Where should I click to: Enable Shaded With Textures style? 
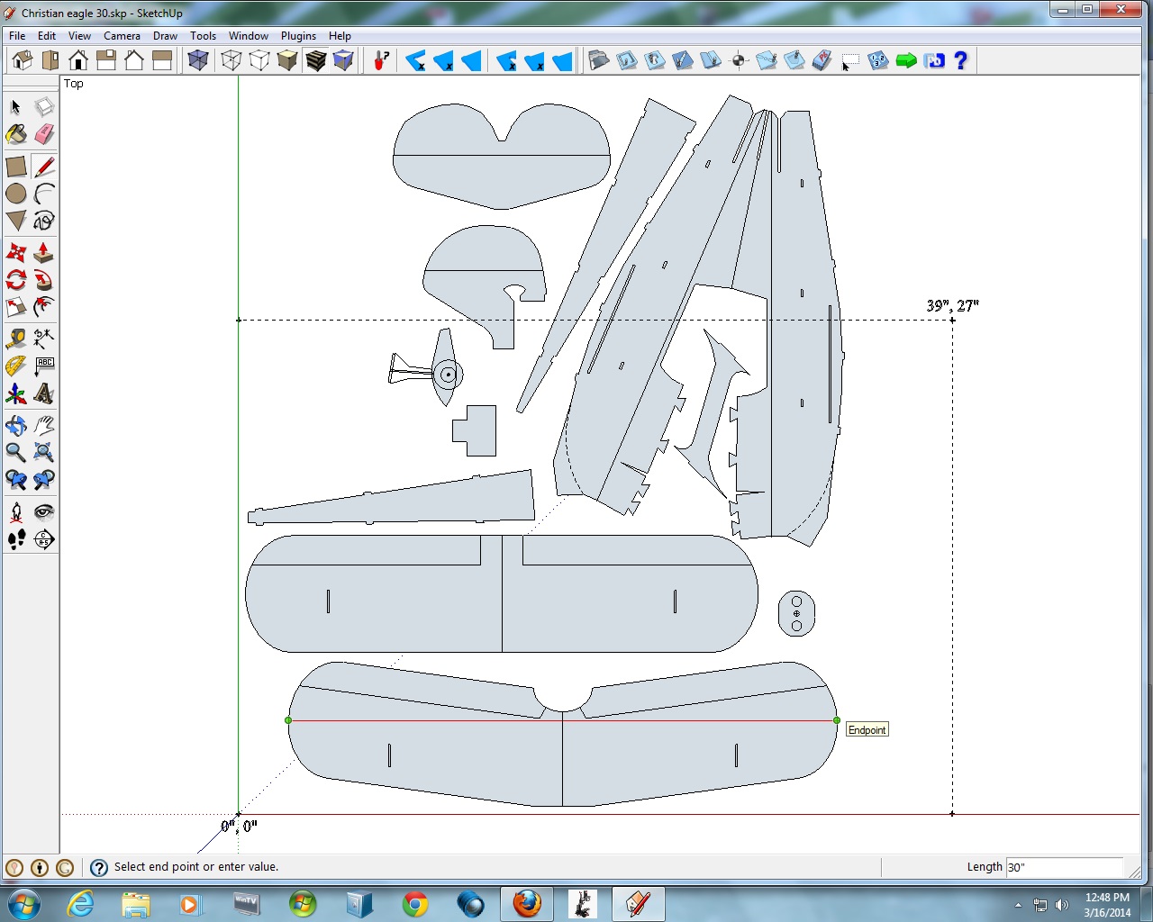pos(315,60)
